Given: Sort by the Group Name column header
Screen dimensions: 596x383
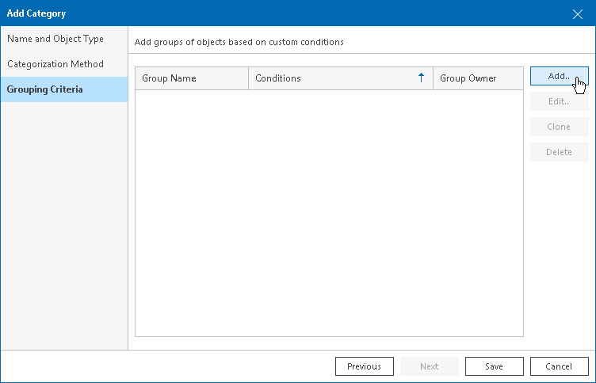Looking at the screenshot, I should [170, 78].
